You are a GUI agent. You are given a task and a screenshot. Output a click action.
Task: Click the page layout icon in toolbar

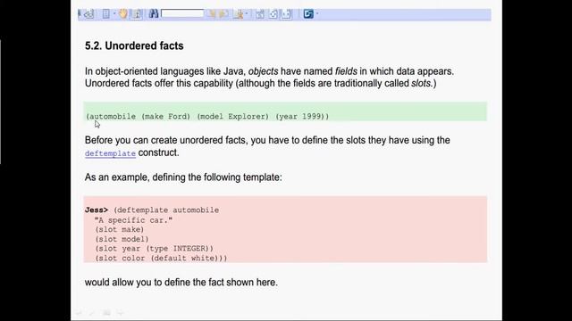click(105, 14)
